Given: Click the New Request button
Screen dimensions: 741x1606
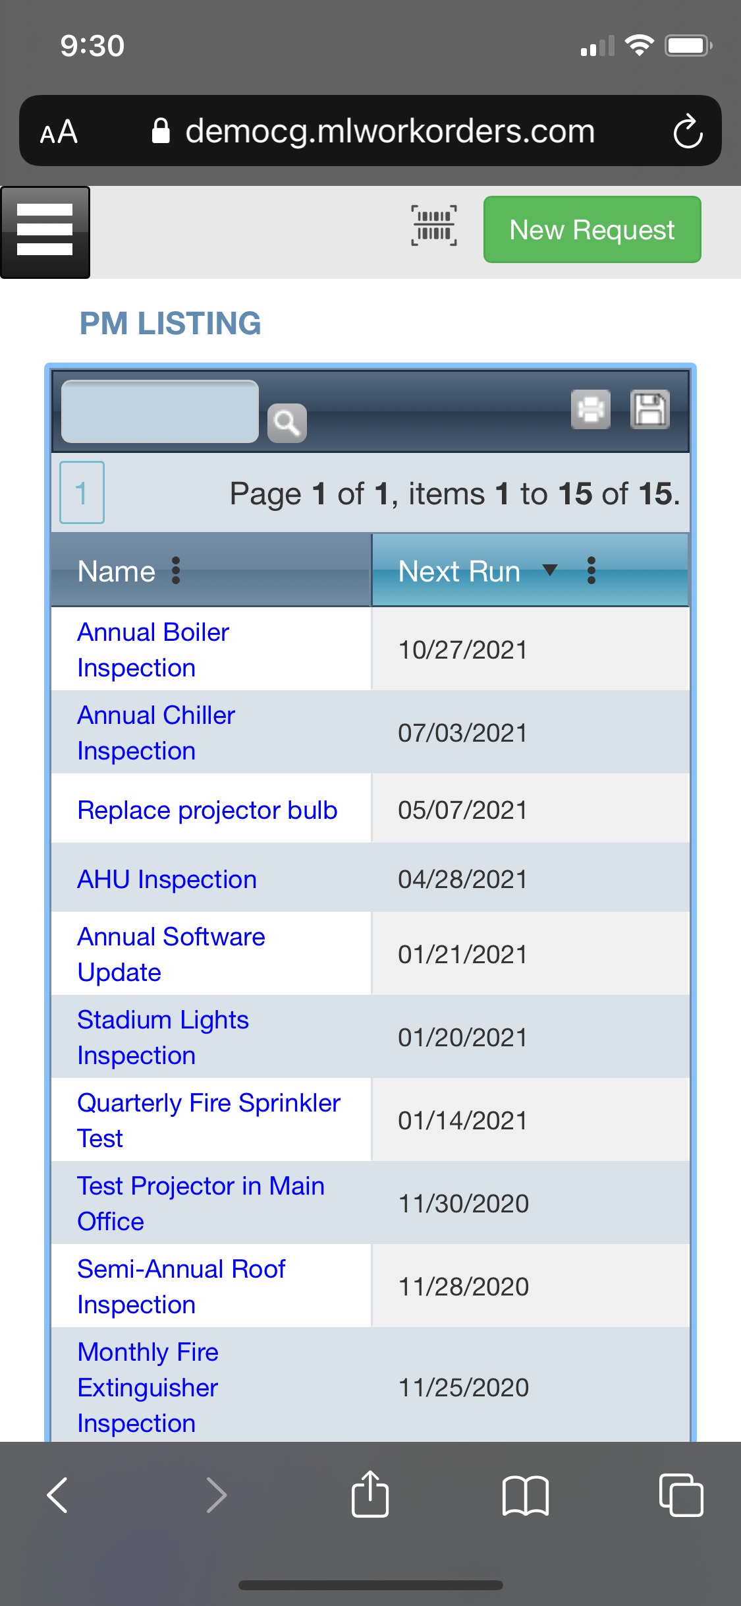Looking at the screenshot, I should (592, 229).
